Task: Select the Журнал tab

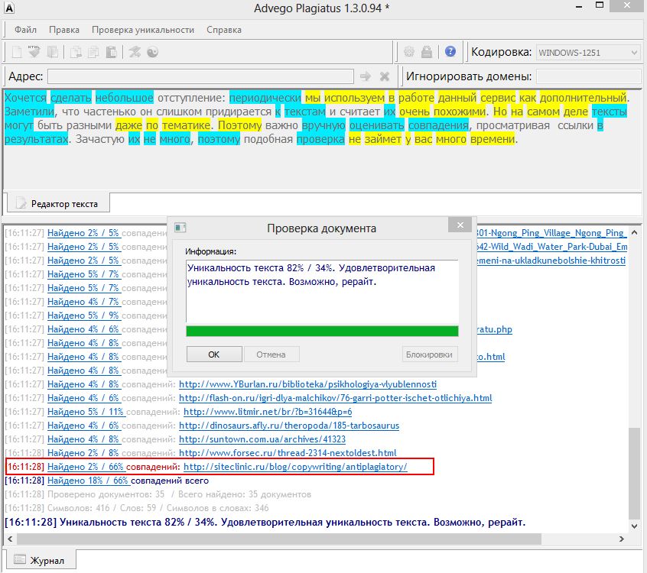Action: (40, 560)
